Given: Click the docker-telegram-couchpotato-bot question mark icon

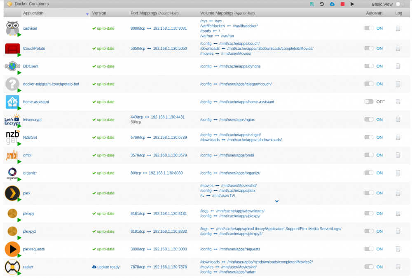Looking at the screenshot, I should (x=12, y=84).
